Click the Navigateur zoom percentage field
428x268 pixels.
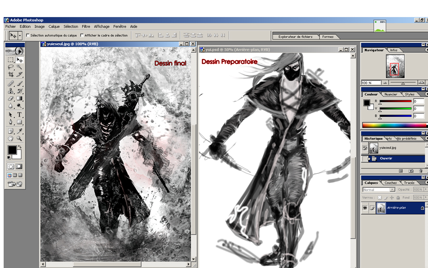tap(370, 83)
